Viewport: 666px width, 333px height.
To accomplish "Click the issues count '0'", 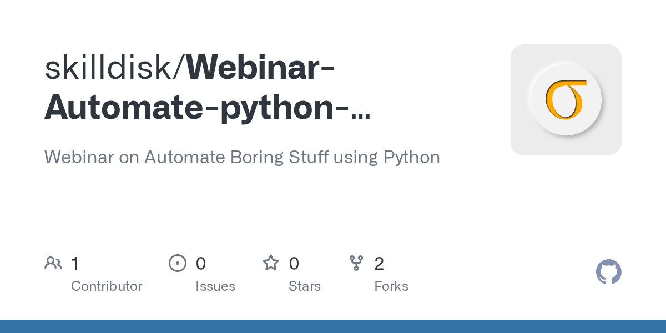I will pos(201,263).
